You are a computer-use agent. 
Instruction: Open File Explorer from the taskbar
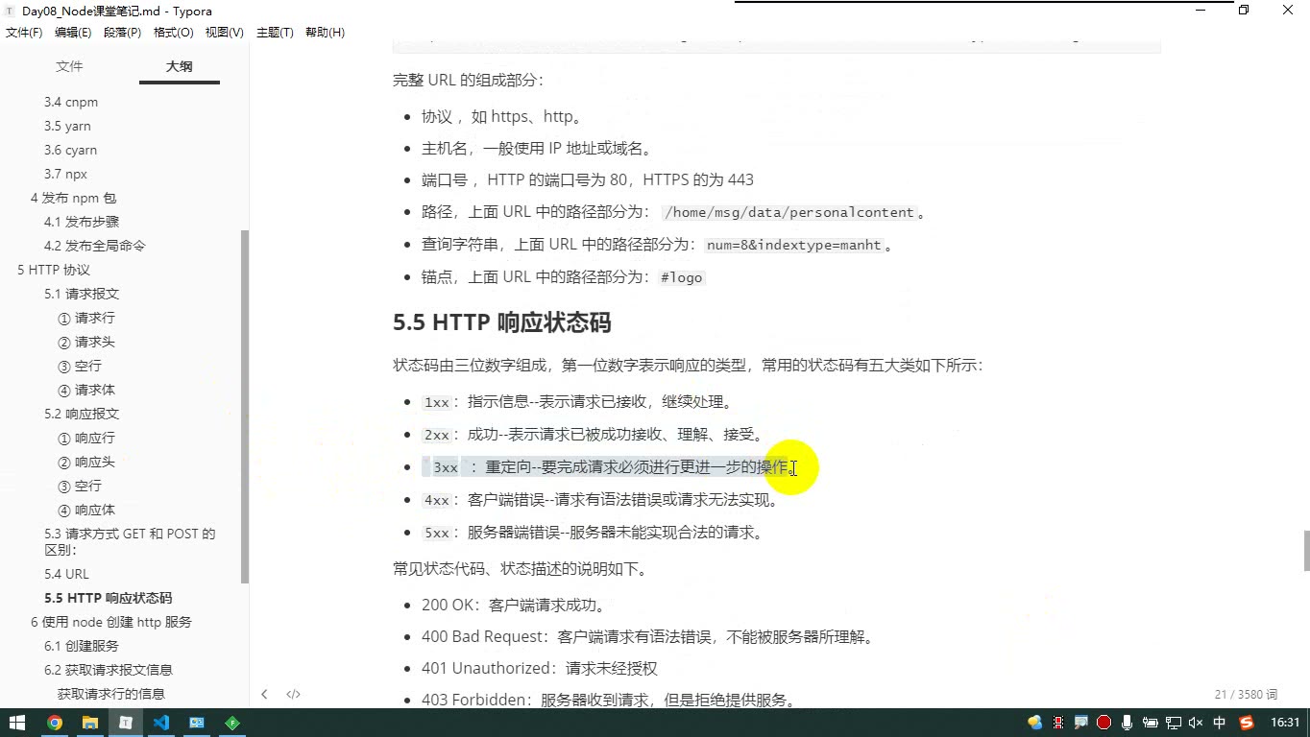(x=90, y=723)
